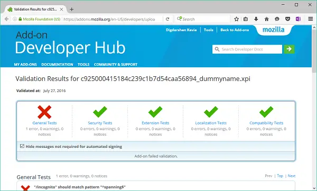Image resolution: width=317 pixels, height=191 pixels.
Task: Open site information icon in address bar
Action: point(15,19)
